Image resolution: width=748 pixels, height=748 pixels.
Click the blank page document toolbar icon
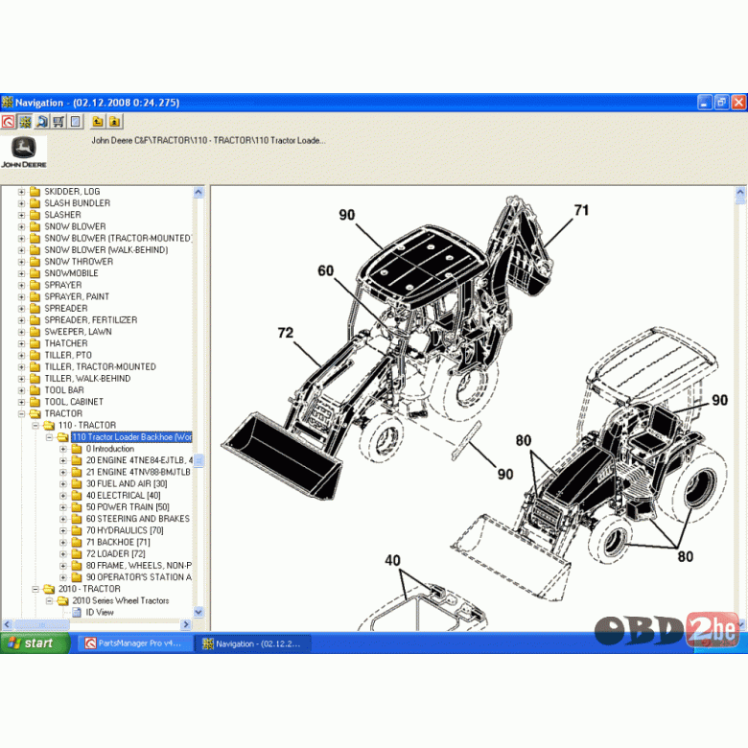coord(76,122)
